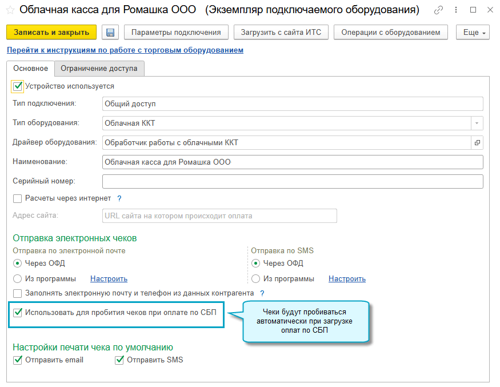The height and width of the screenshot is (387, 500).
Task: Select SMS sending Из программы radio
Action: (255, 279)
